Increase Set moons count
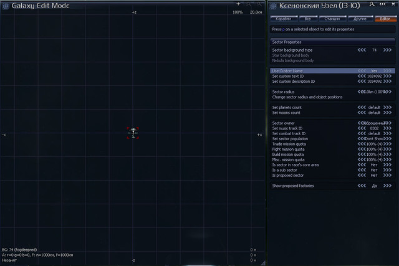 pos(387,113)
